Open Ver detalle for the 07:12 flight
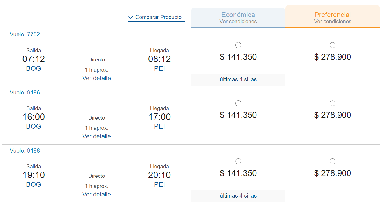This screenshot has height=206, width=383. 97,78
